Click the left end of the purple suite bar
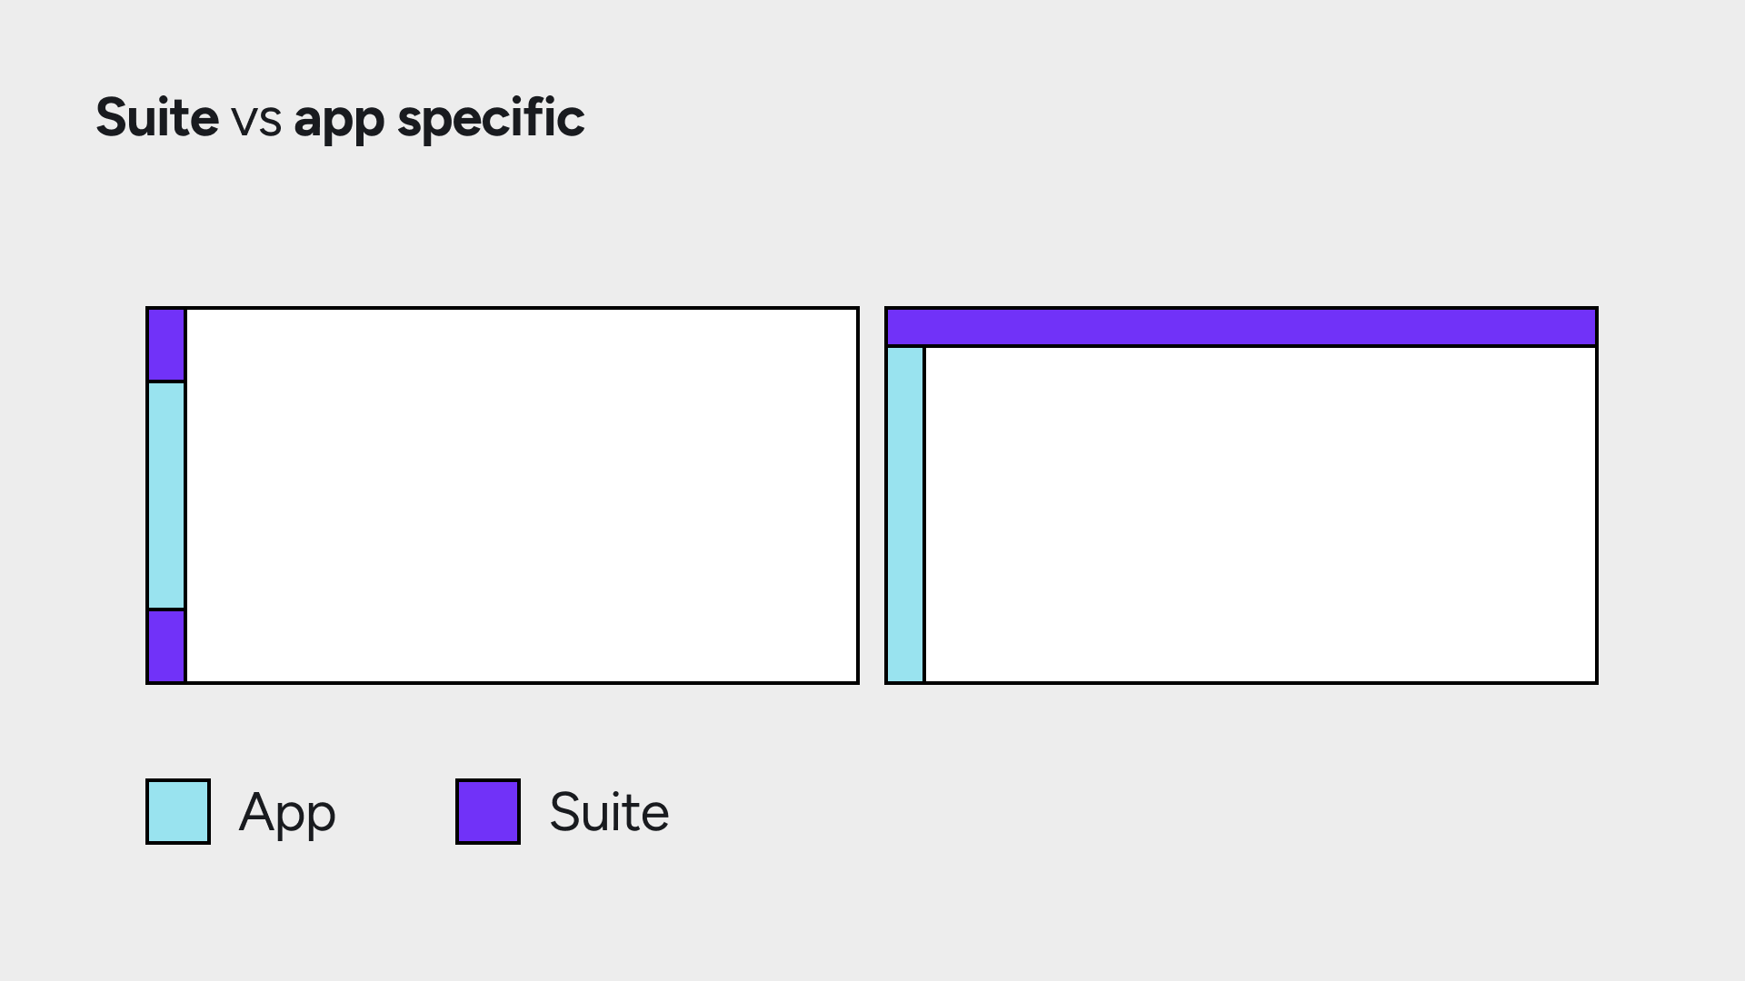The image size is (1745, 981). 920,327
